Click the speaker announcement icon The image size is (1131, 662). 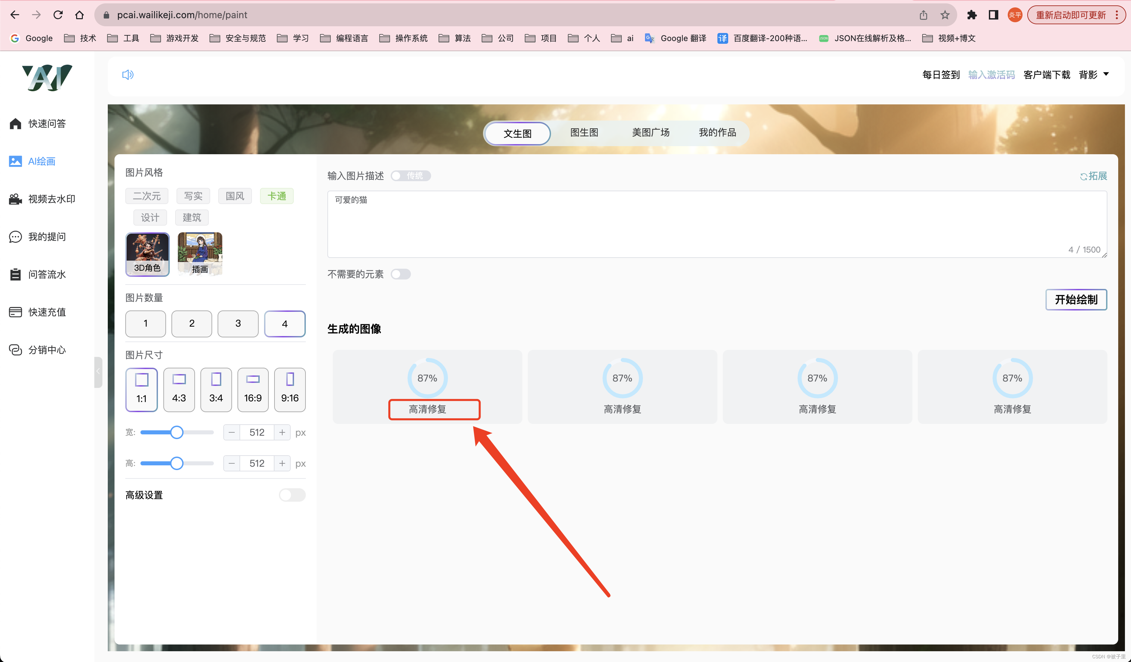point(128,74)
